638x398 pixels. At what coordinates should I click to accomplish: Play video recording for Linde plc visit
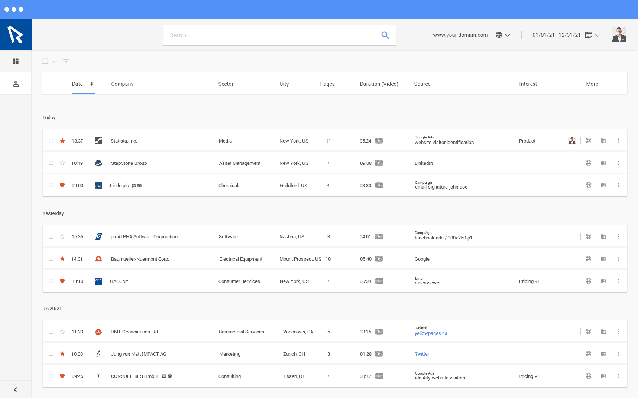379,185
